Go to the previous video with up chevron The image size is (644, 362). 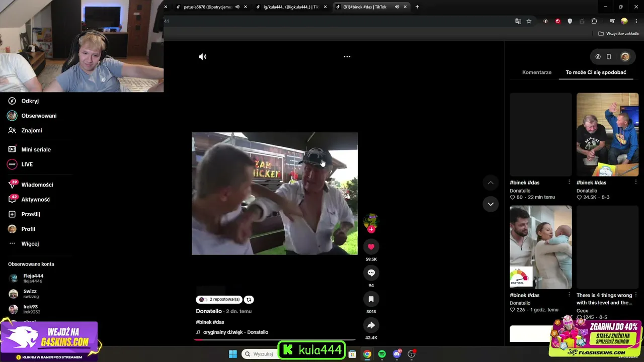pos(491,183)
